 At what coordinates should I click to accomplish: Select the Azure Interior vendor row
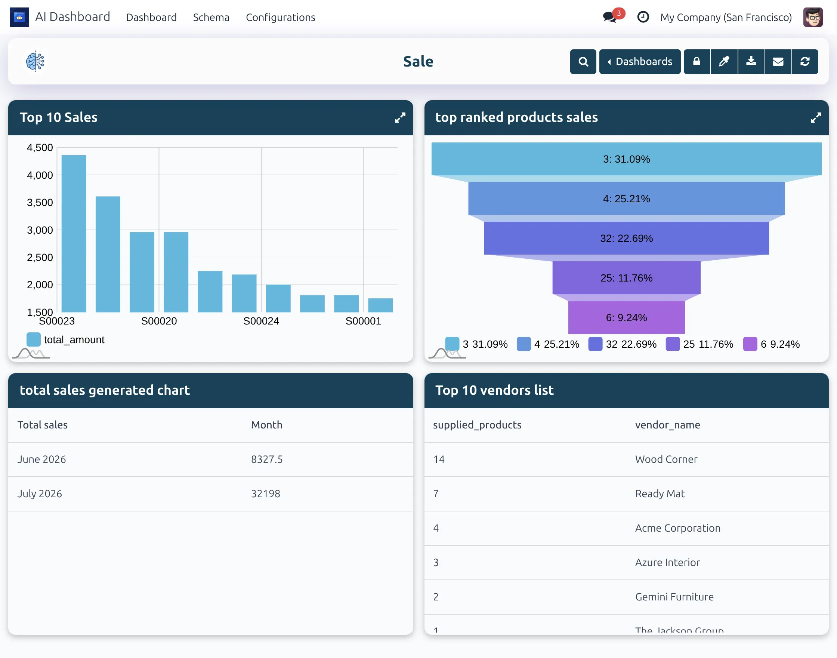click(x=626, y=562)
